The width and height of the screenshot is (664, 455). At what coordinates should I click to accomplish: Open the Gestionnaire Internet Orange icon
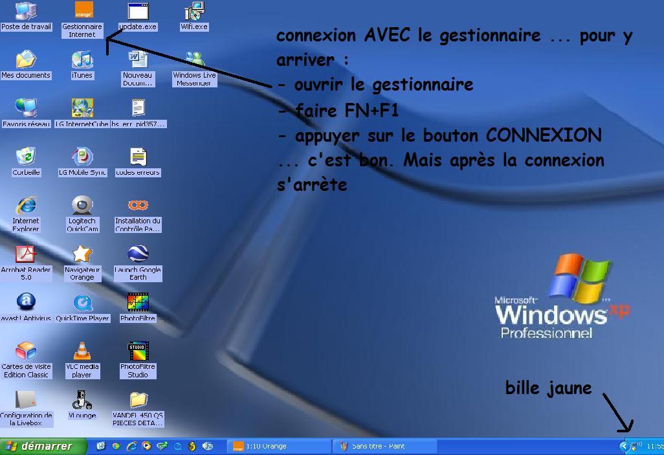(83, 11)
